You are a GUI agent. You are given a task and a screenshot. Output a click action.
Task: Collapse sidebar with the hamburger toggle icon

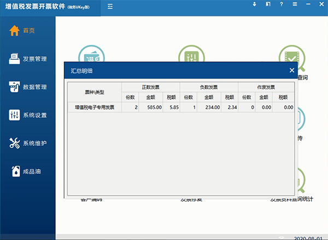point(111,7)
